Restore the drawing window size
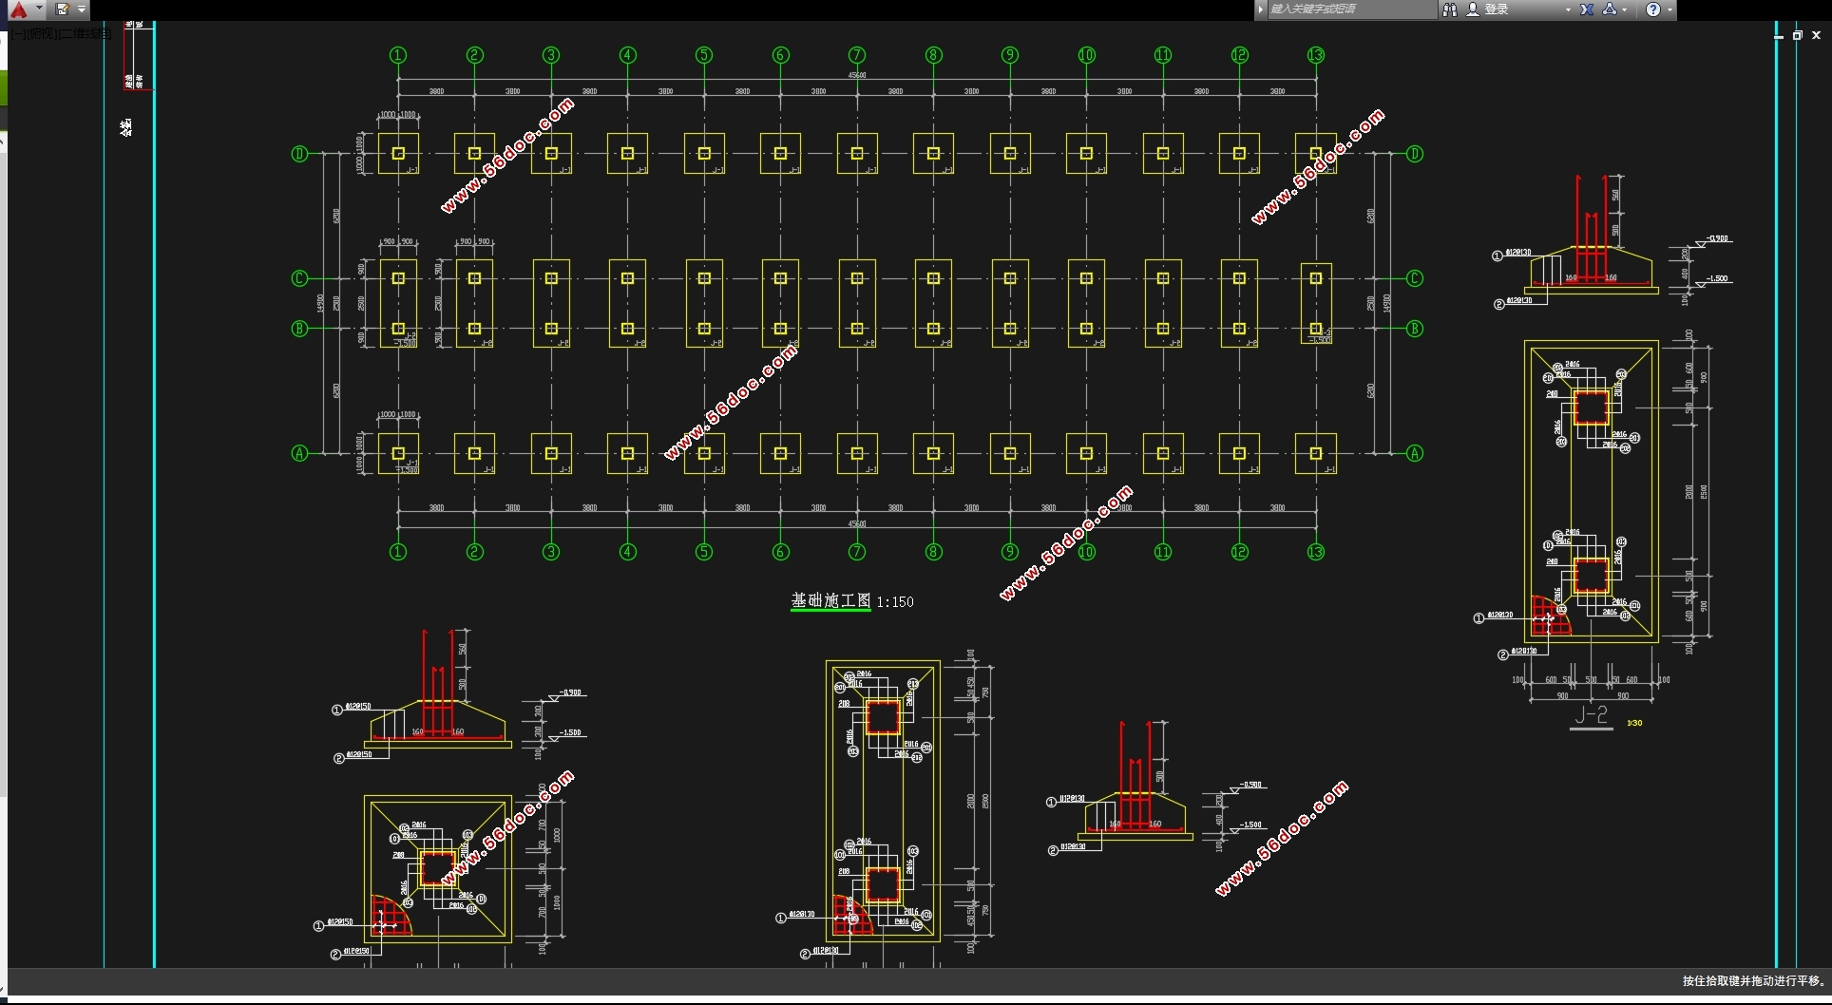Image resolution: width=1832 pixels, height=1005 pixels. coord(1797,35)
